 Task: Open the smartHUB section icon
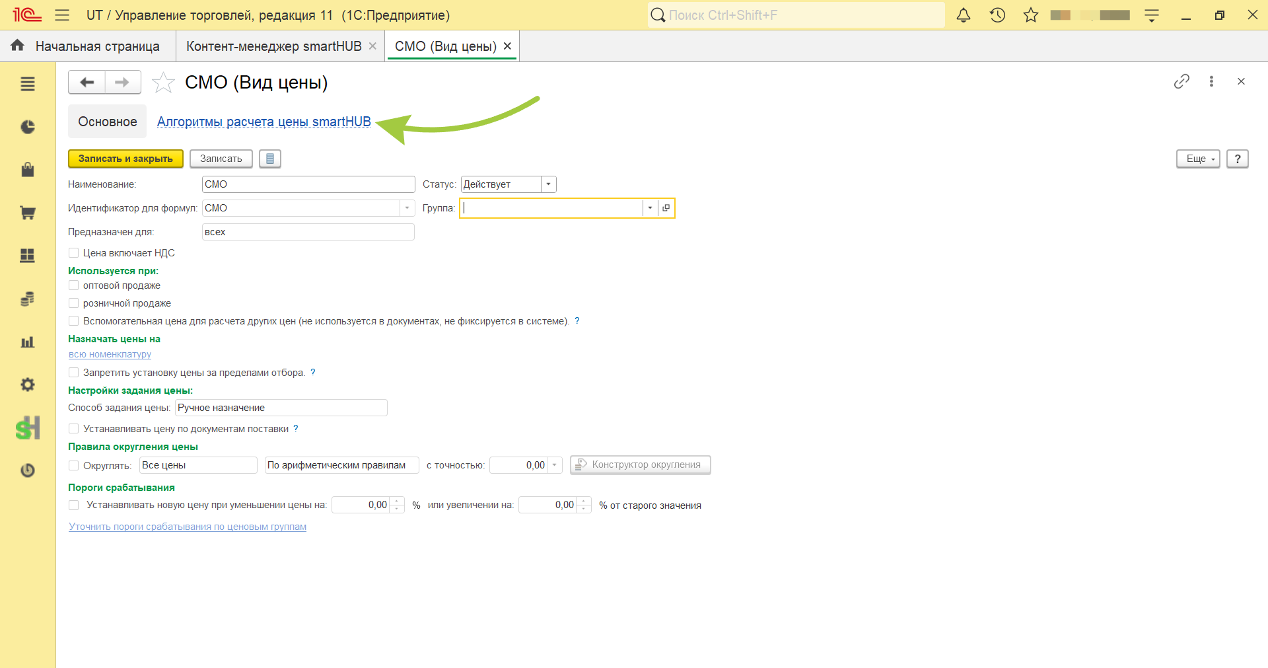click(28, 427)
